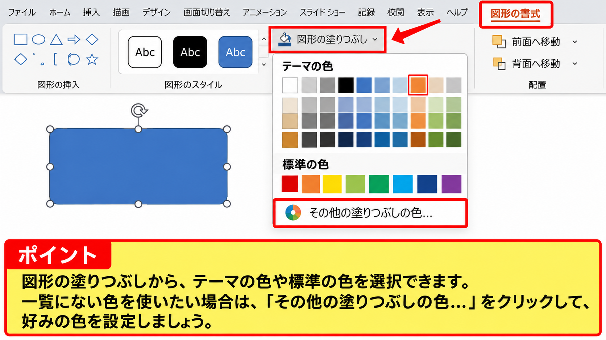The image size is (606, 340).
Task: Click 前面へ移動 button
Action: pyautogui.click(x=536, y=42)
